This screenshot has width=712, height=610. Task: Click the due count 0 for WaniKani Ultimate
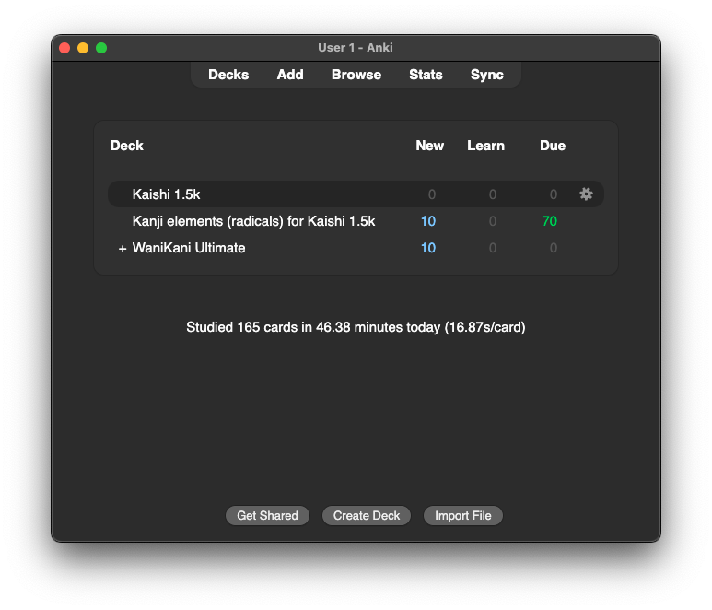point(554,248)
